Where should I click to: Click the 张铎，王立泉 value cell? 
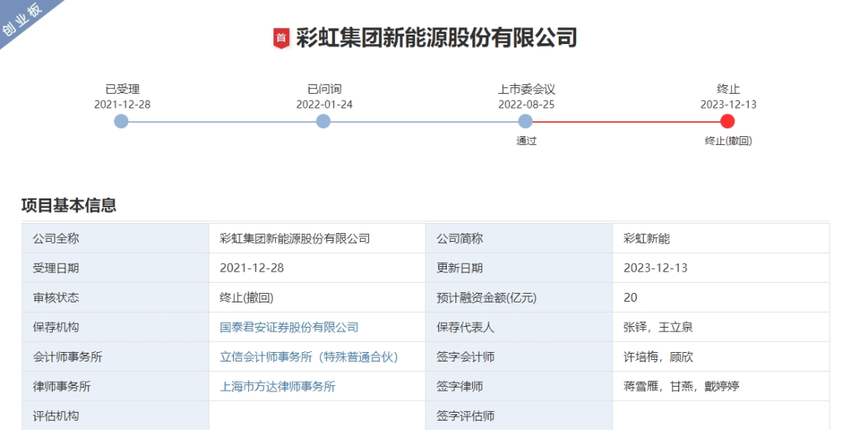click(x=721, y=327)
